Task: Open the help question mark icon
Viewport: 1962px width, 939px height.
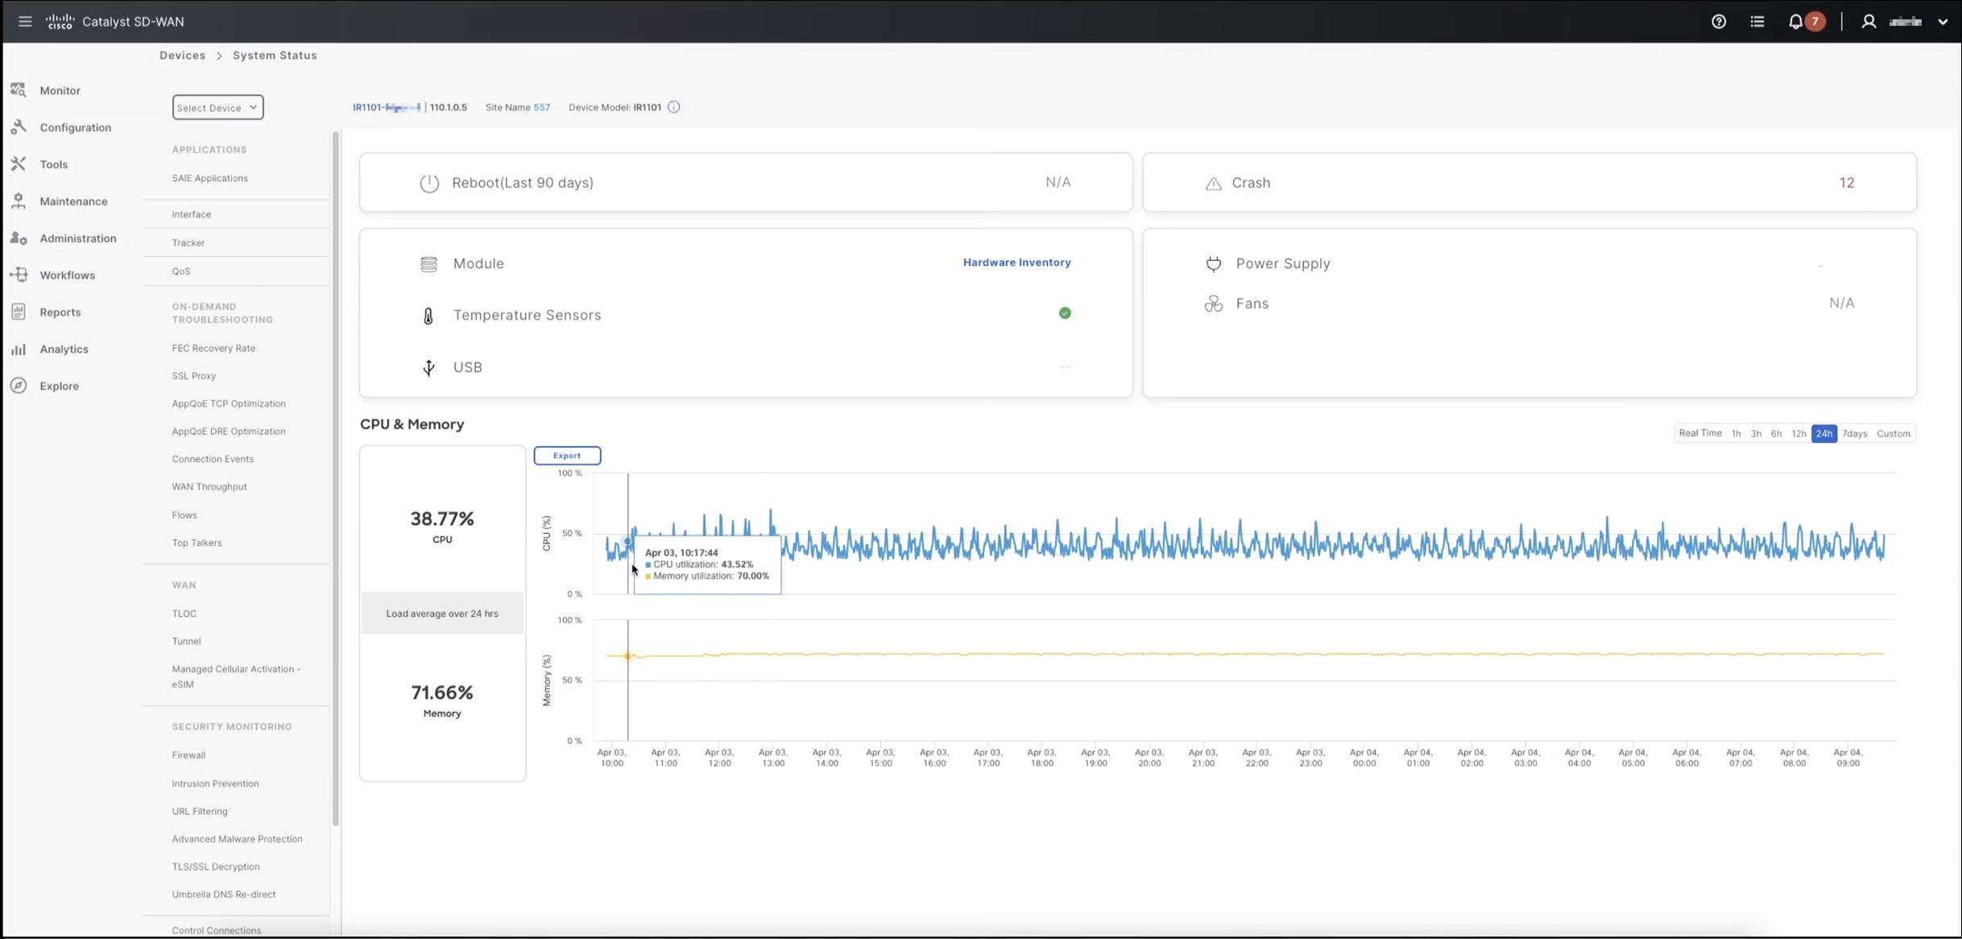Action: [x=1719, y=22]
